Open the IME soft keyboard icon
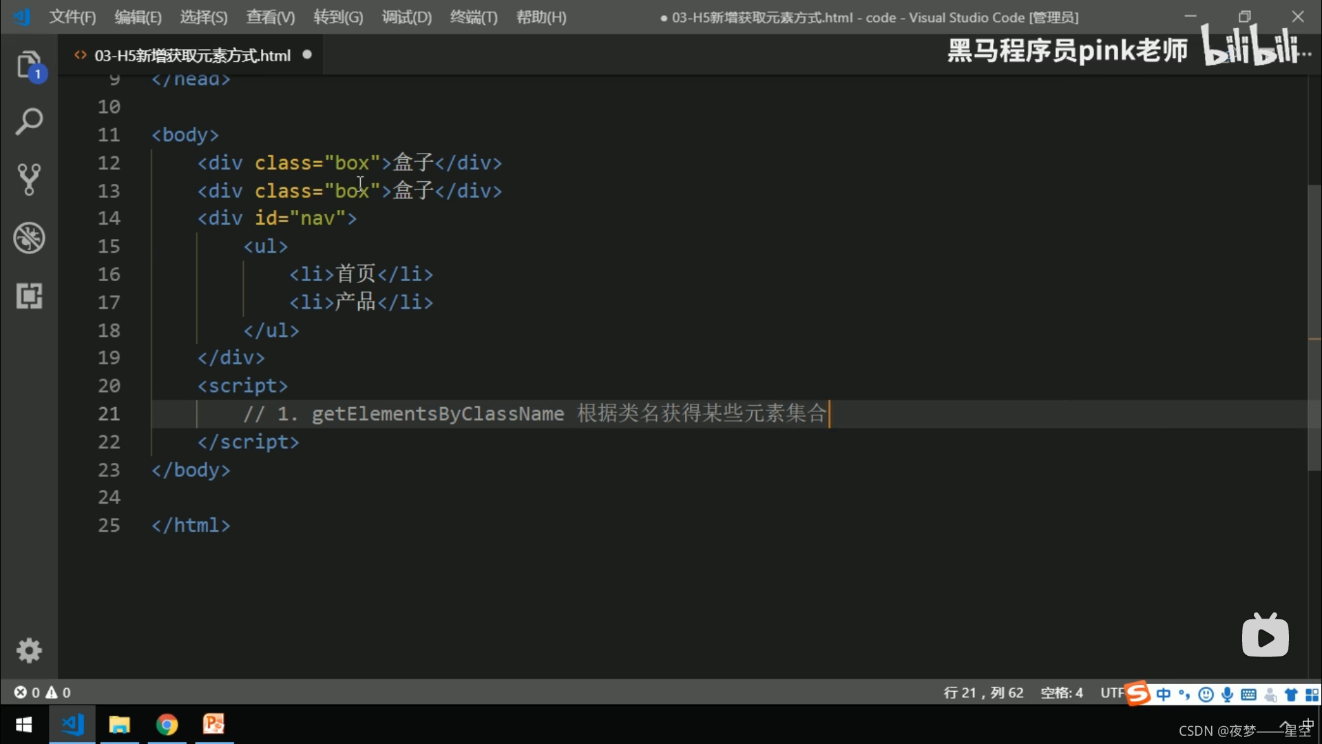 (1248, 694)
